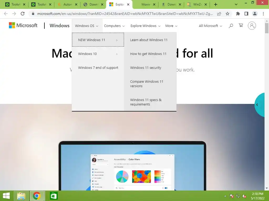The height and width of the screenshot is (201, 269).
Task: Expand the More dropdown
Action: [171, 26]
